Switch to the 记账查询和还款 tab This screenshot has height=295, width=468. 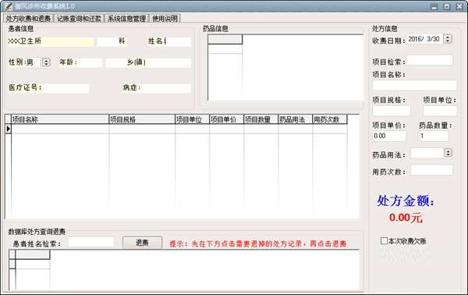coord(79,19)
